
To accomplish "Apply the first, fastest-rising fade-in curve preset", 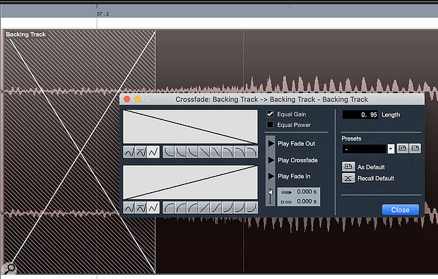I will [168, 208].
